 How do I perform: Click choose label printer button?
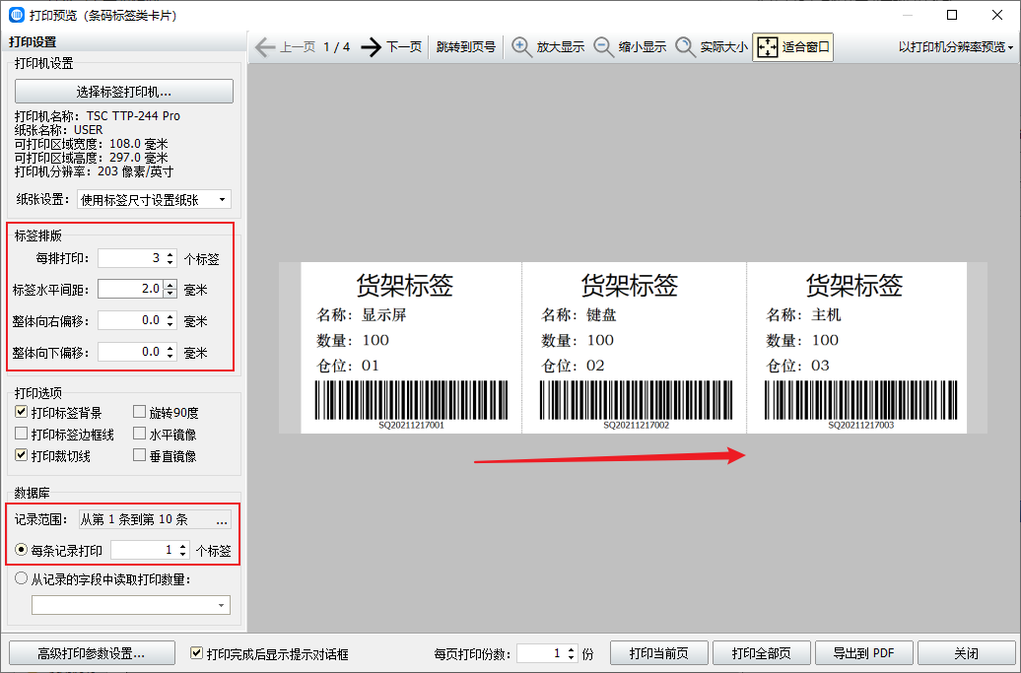click(x=124, y=92)
